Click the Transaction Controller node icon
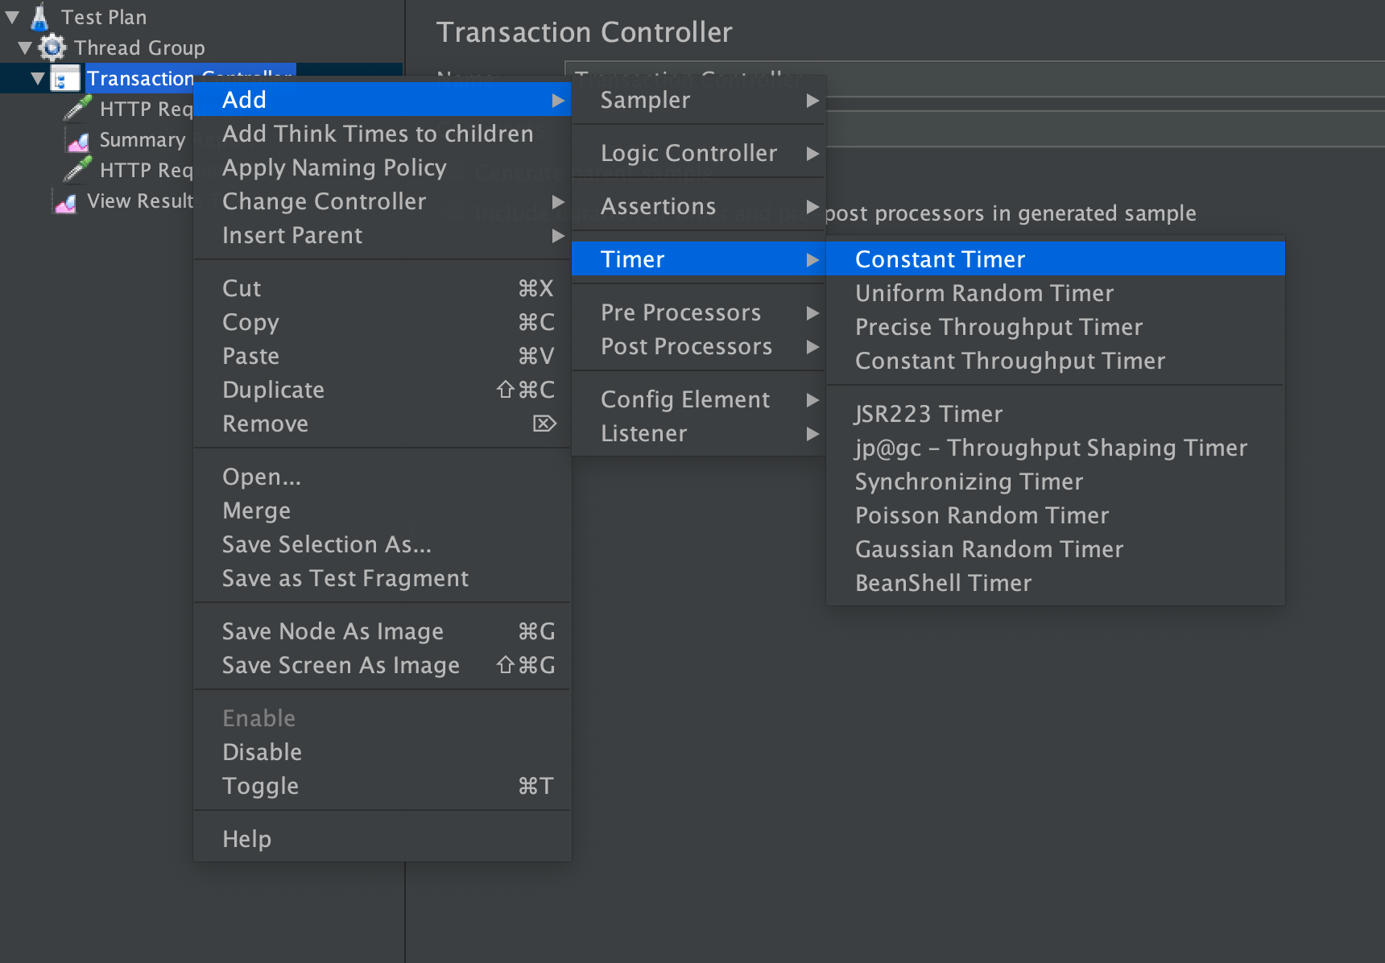The image size is (1385, 963). 64,79
